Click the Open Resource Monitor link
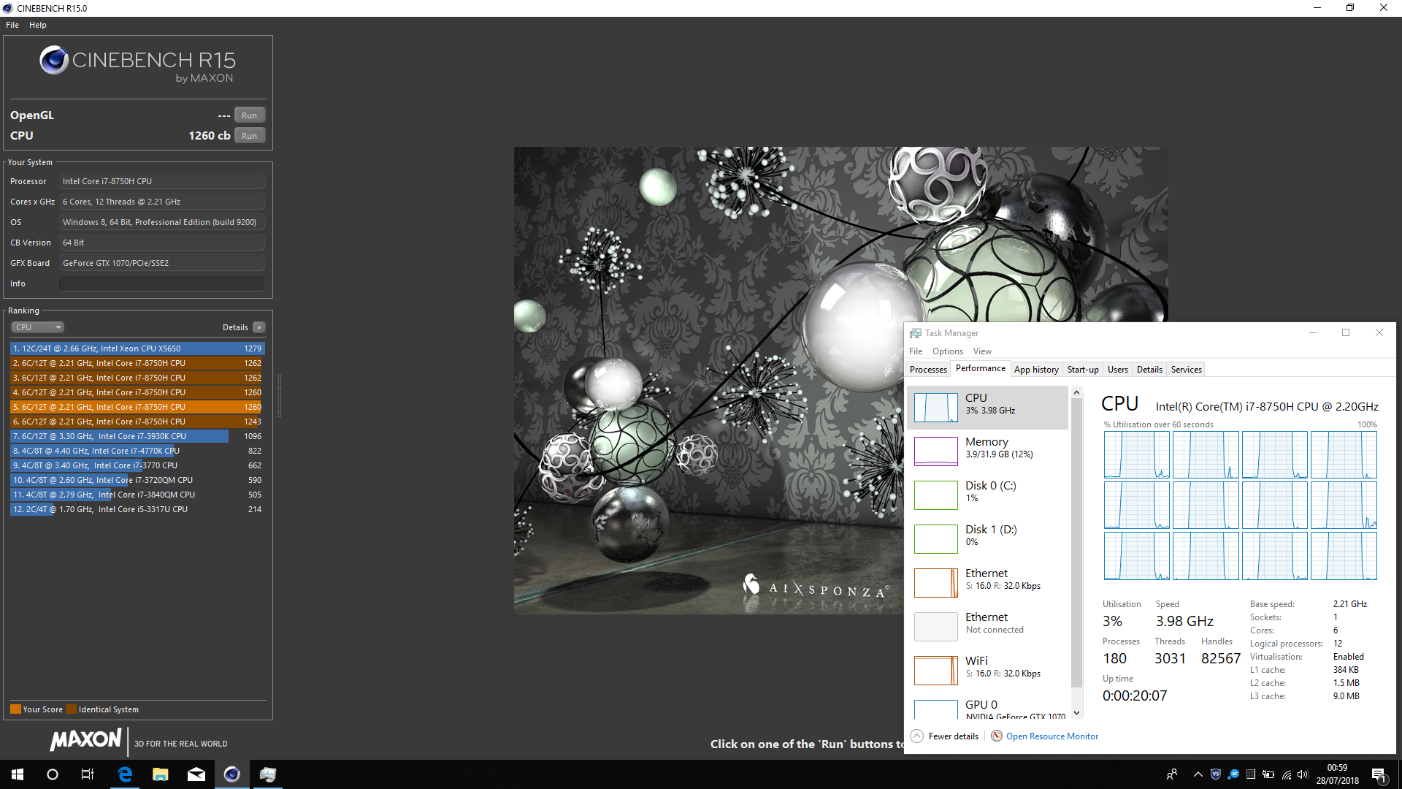 pos(1051,736)
